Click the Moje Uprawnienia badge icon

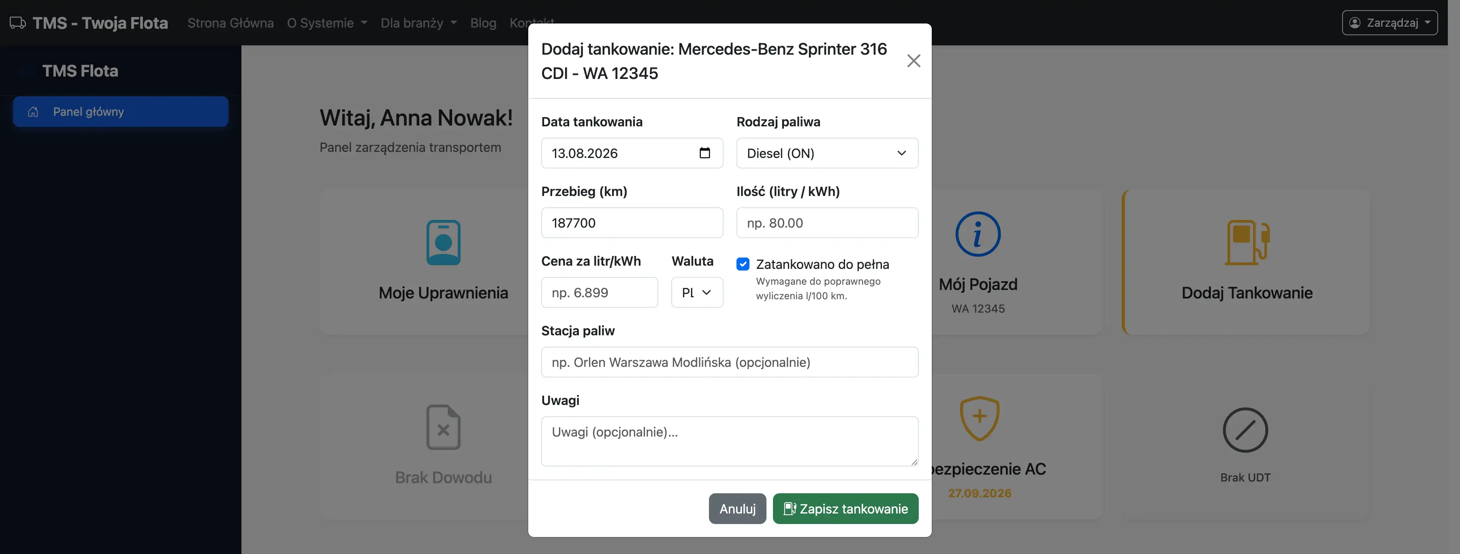pyautogui.click(x=443, y=243)
